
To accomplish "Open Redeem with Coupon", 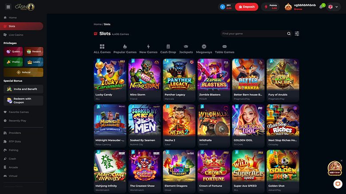I will [24, 100].
